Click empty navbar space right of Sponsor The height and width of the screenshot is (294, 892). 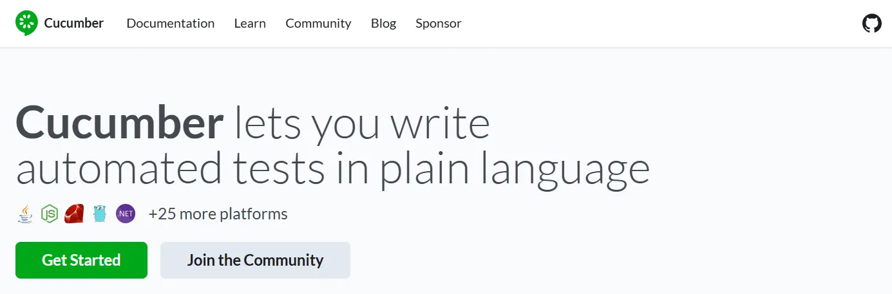(x=644, y=24)
